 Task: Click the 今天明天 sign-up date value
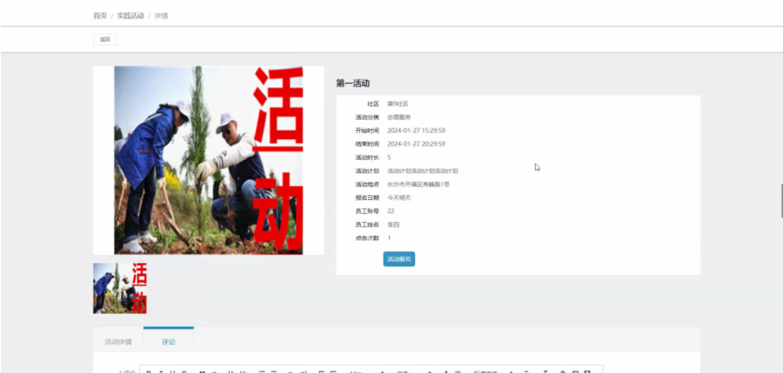[399, 197]
